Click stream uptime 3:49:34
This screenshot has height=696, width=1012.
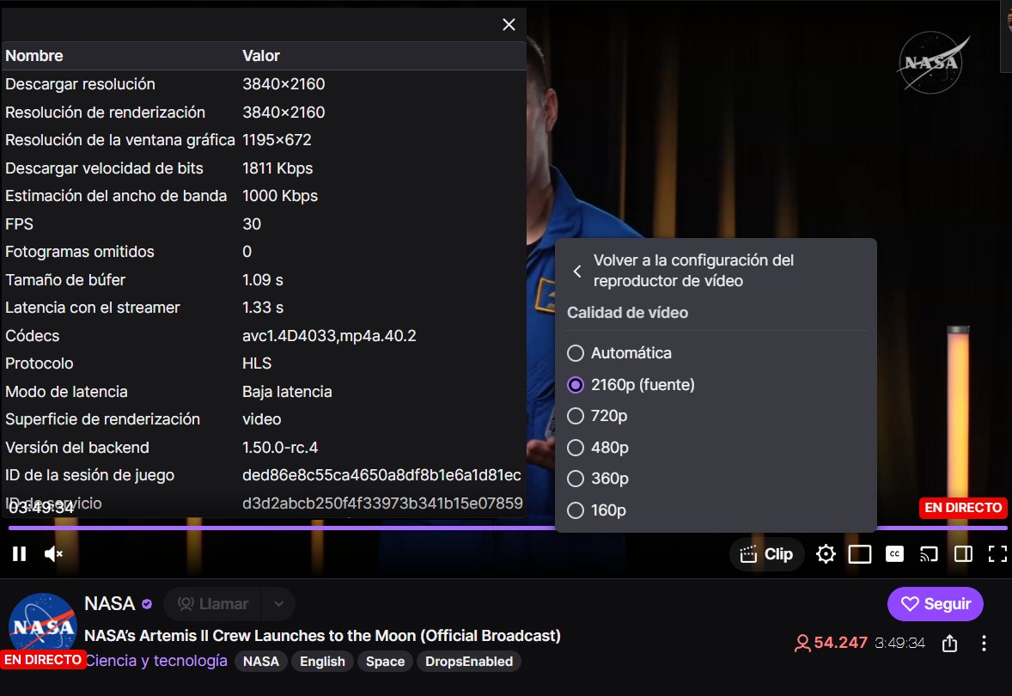(899, 643)
